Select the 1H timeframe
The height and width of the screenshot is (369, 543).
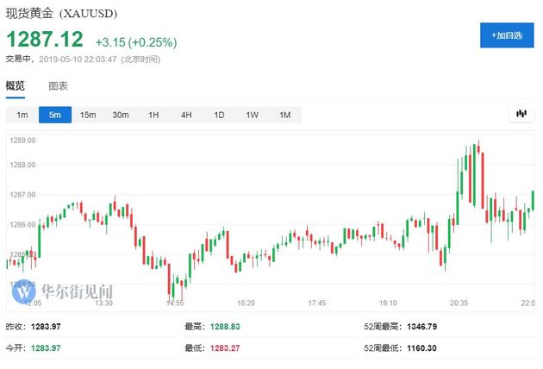click(153, 115)
